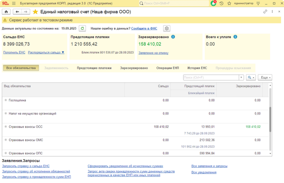Click info icon next to Зарезервировано
This screenshot has height=183, width=284.
click(173, 37)
